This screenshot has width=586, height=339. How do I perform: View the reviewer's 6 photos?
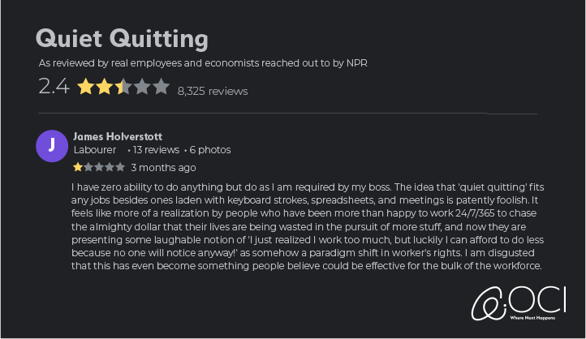210,150
